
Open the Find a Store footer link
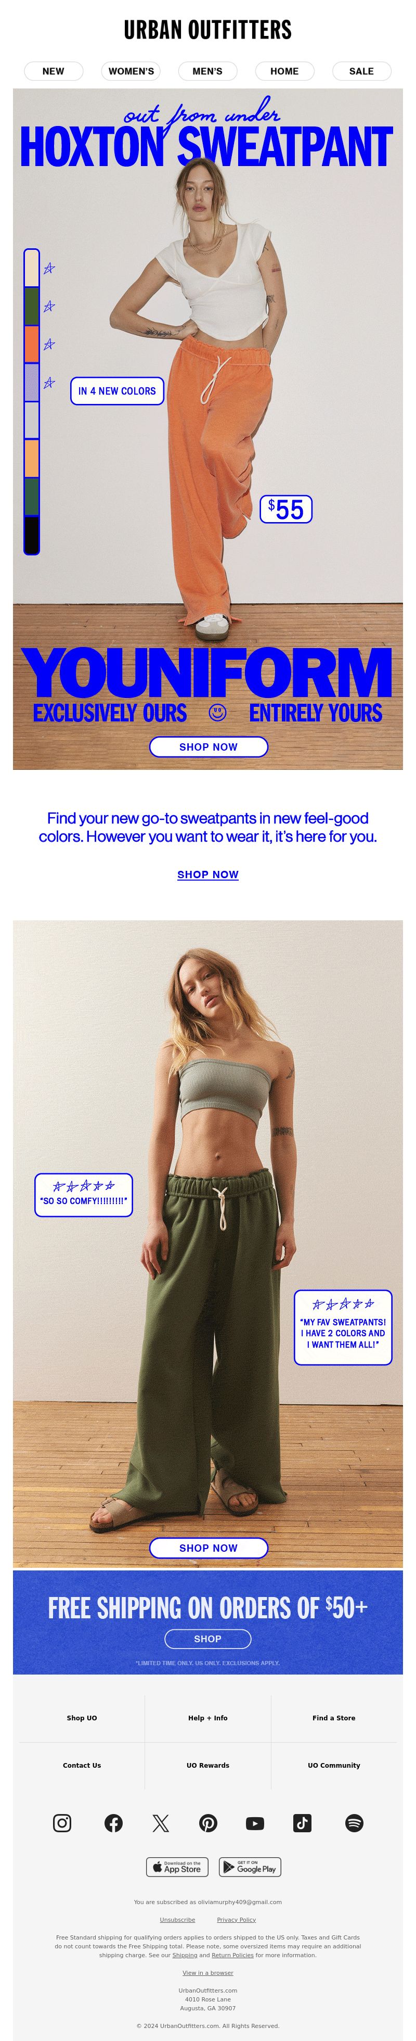tap(334, 1718)
